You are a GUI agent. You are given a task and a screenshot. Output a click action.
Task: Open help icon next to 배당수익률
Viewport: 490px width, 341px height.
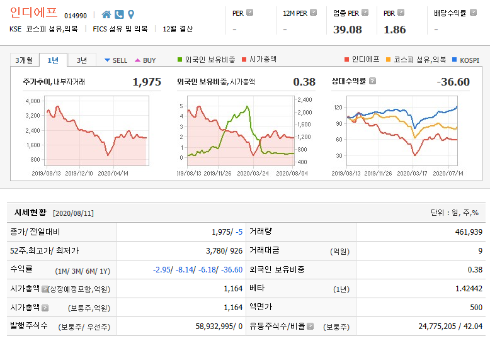[474, 13]
